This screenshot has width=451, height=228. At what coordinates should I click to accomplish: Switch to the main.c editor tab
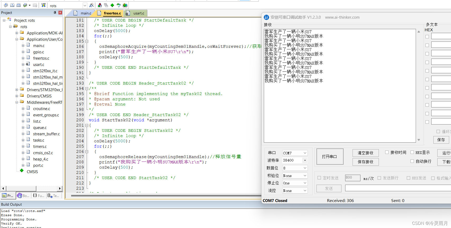83,13
